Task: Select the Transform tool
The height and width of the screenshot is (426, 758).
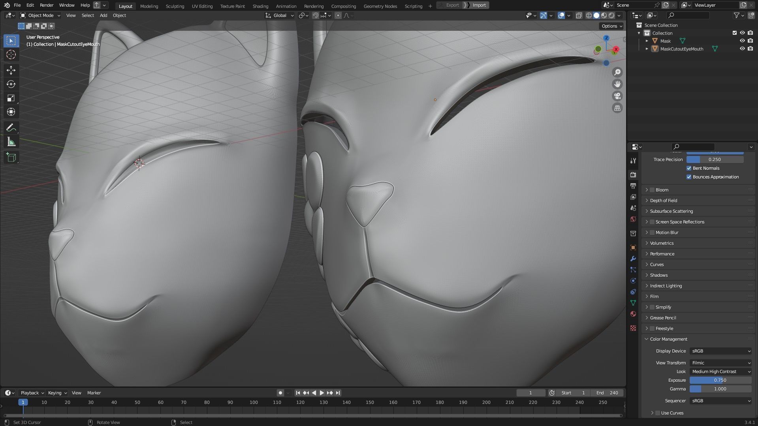Action: (x=11, y=112)
